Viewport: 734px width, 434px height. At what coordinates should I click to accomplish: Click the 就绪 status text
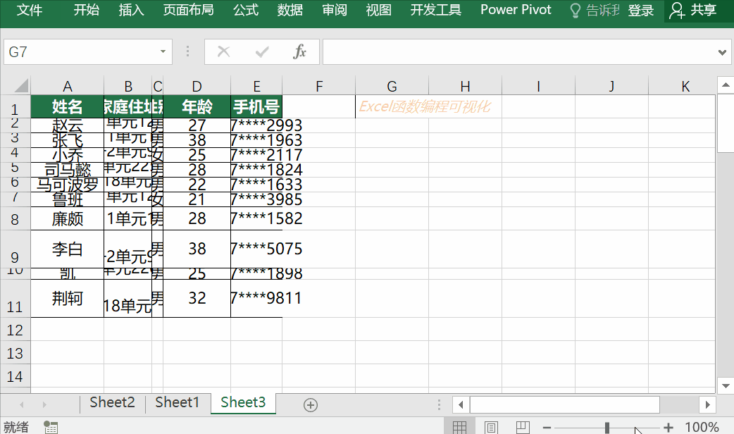pos(16,427)
